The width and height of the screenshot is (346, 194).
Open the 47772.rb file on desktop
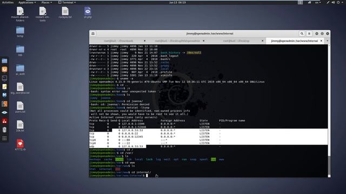pyautogui.click(x=20, y=145)
